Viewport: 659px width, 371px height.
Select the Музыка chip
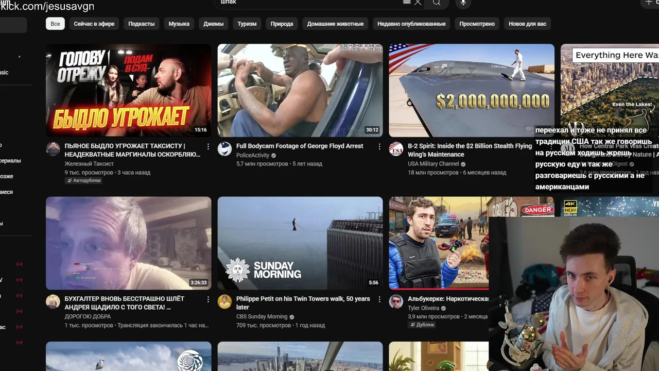[x=179, y=24]
